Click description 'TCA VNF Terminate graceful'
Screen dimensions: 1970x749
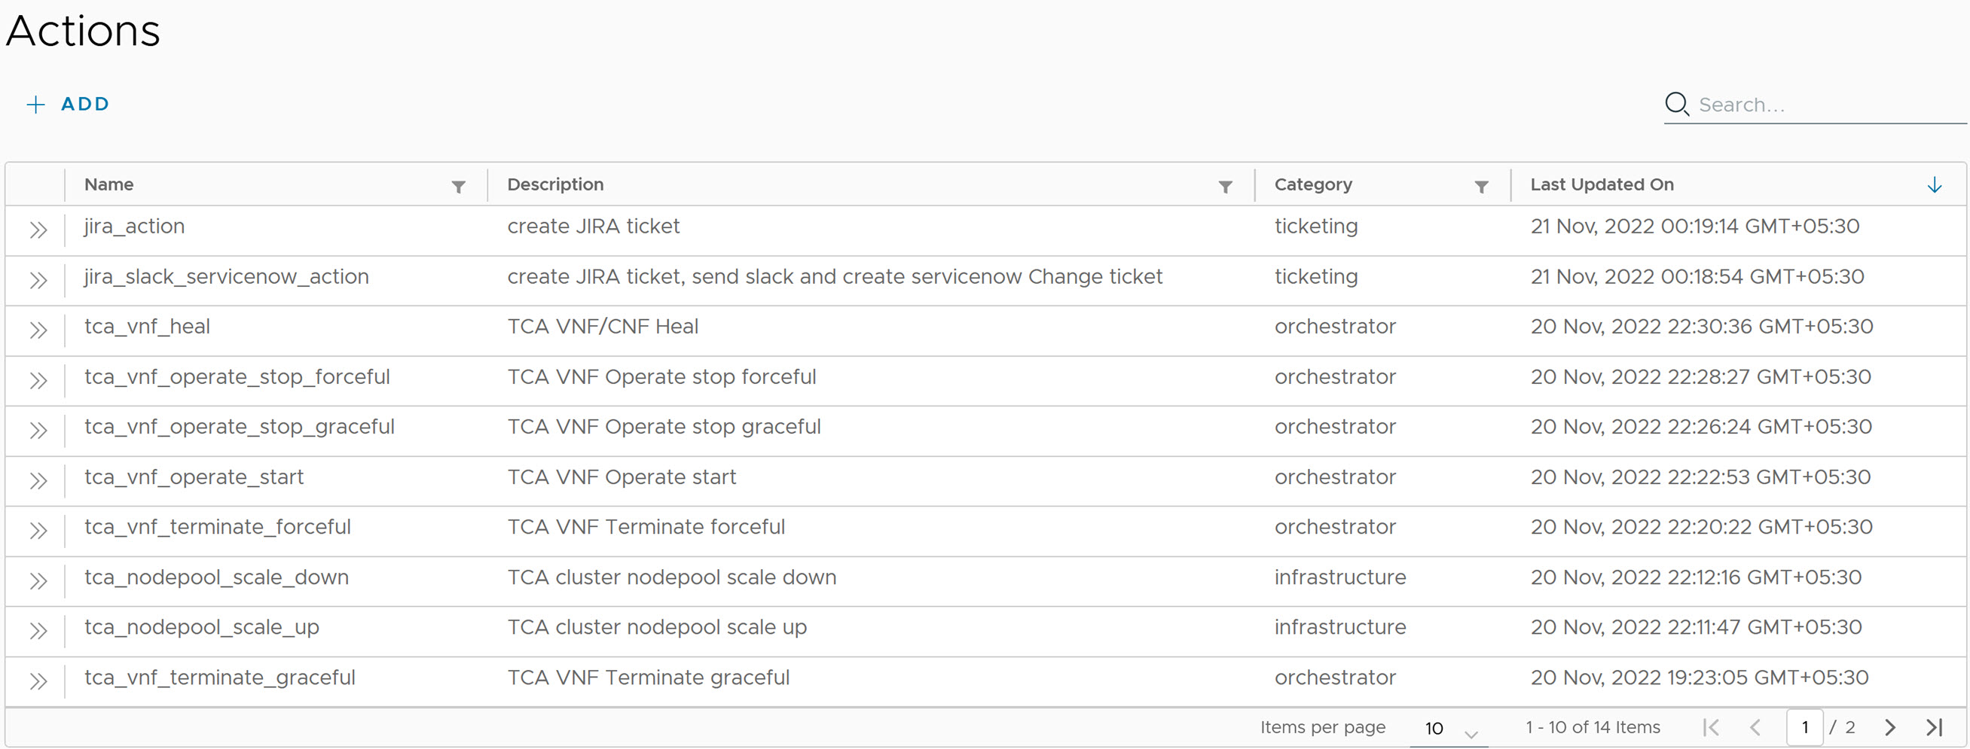[649, 677]
